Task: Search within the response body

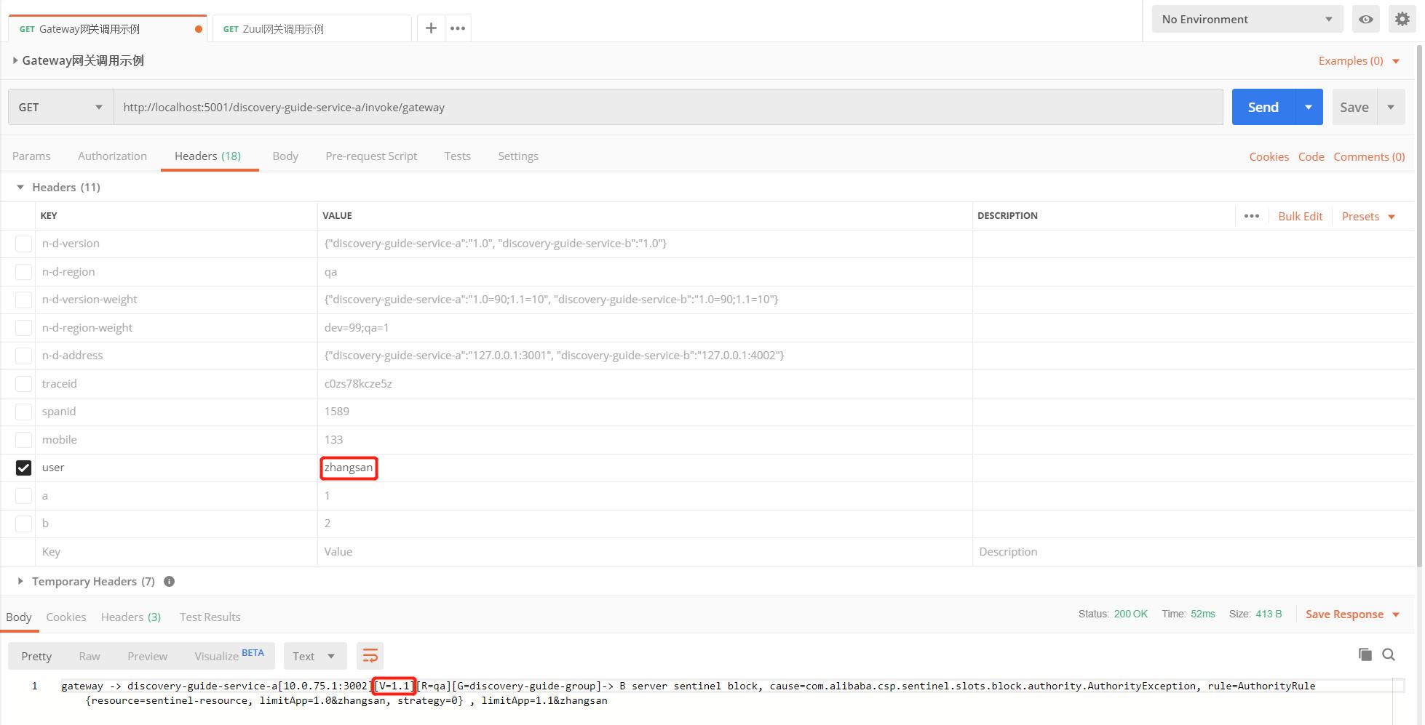Action: click(1389, 654)
